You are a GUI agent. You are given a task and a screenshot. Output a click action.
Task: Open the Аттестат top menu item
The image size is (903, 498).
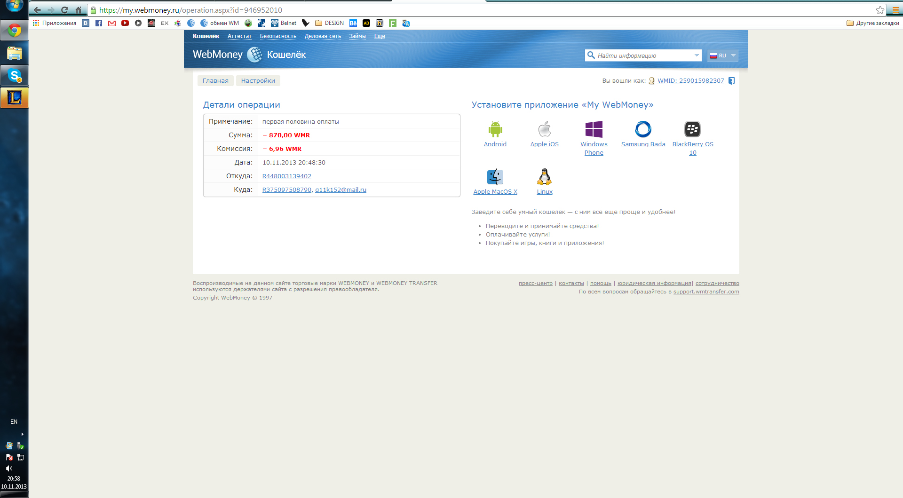(x=239, y=36)
